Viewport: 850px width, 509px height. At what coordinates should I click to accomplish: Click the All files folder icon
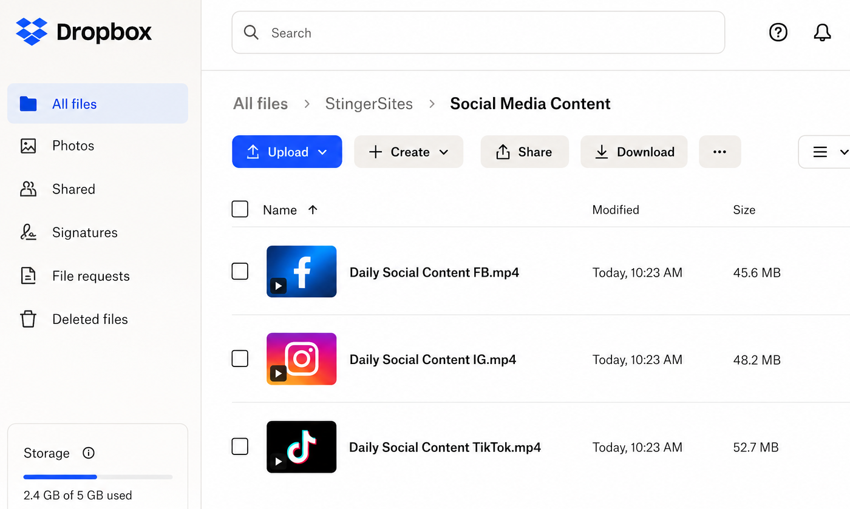pyautogui.click(x=28, y=104)
